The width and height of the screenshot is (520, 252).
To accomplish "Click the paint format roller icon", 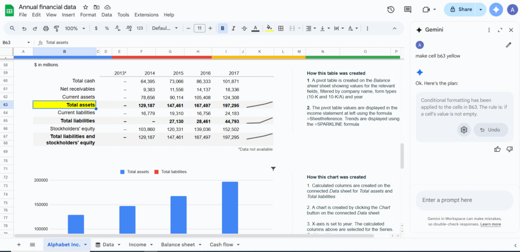I will 57,28.
